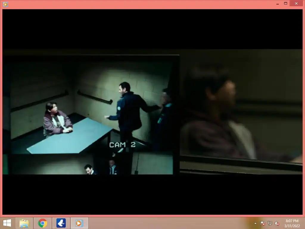Select the media player taskbar button
This screenshot has width=305, height=229.
[x=79, y=223]
